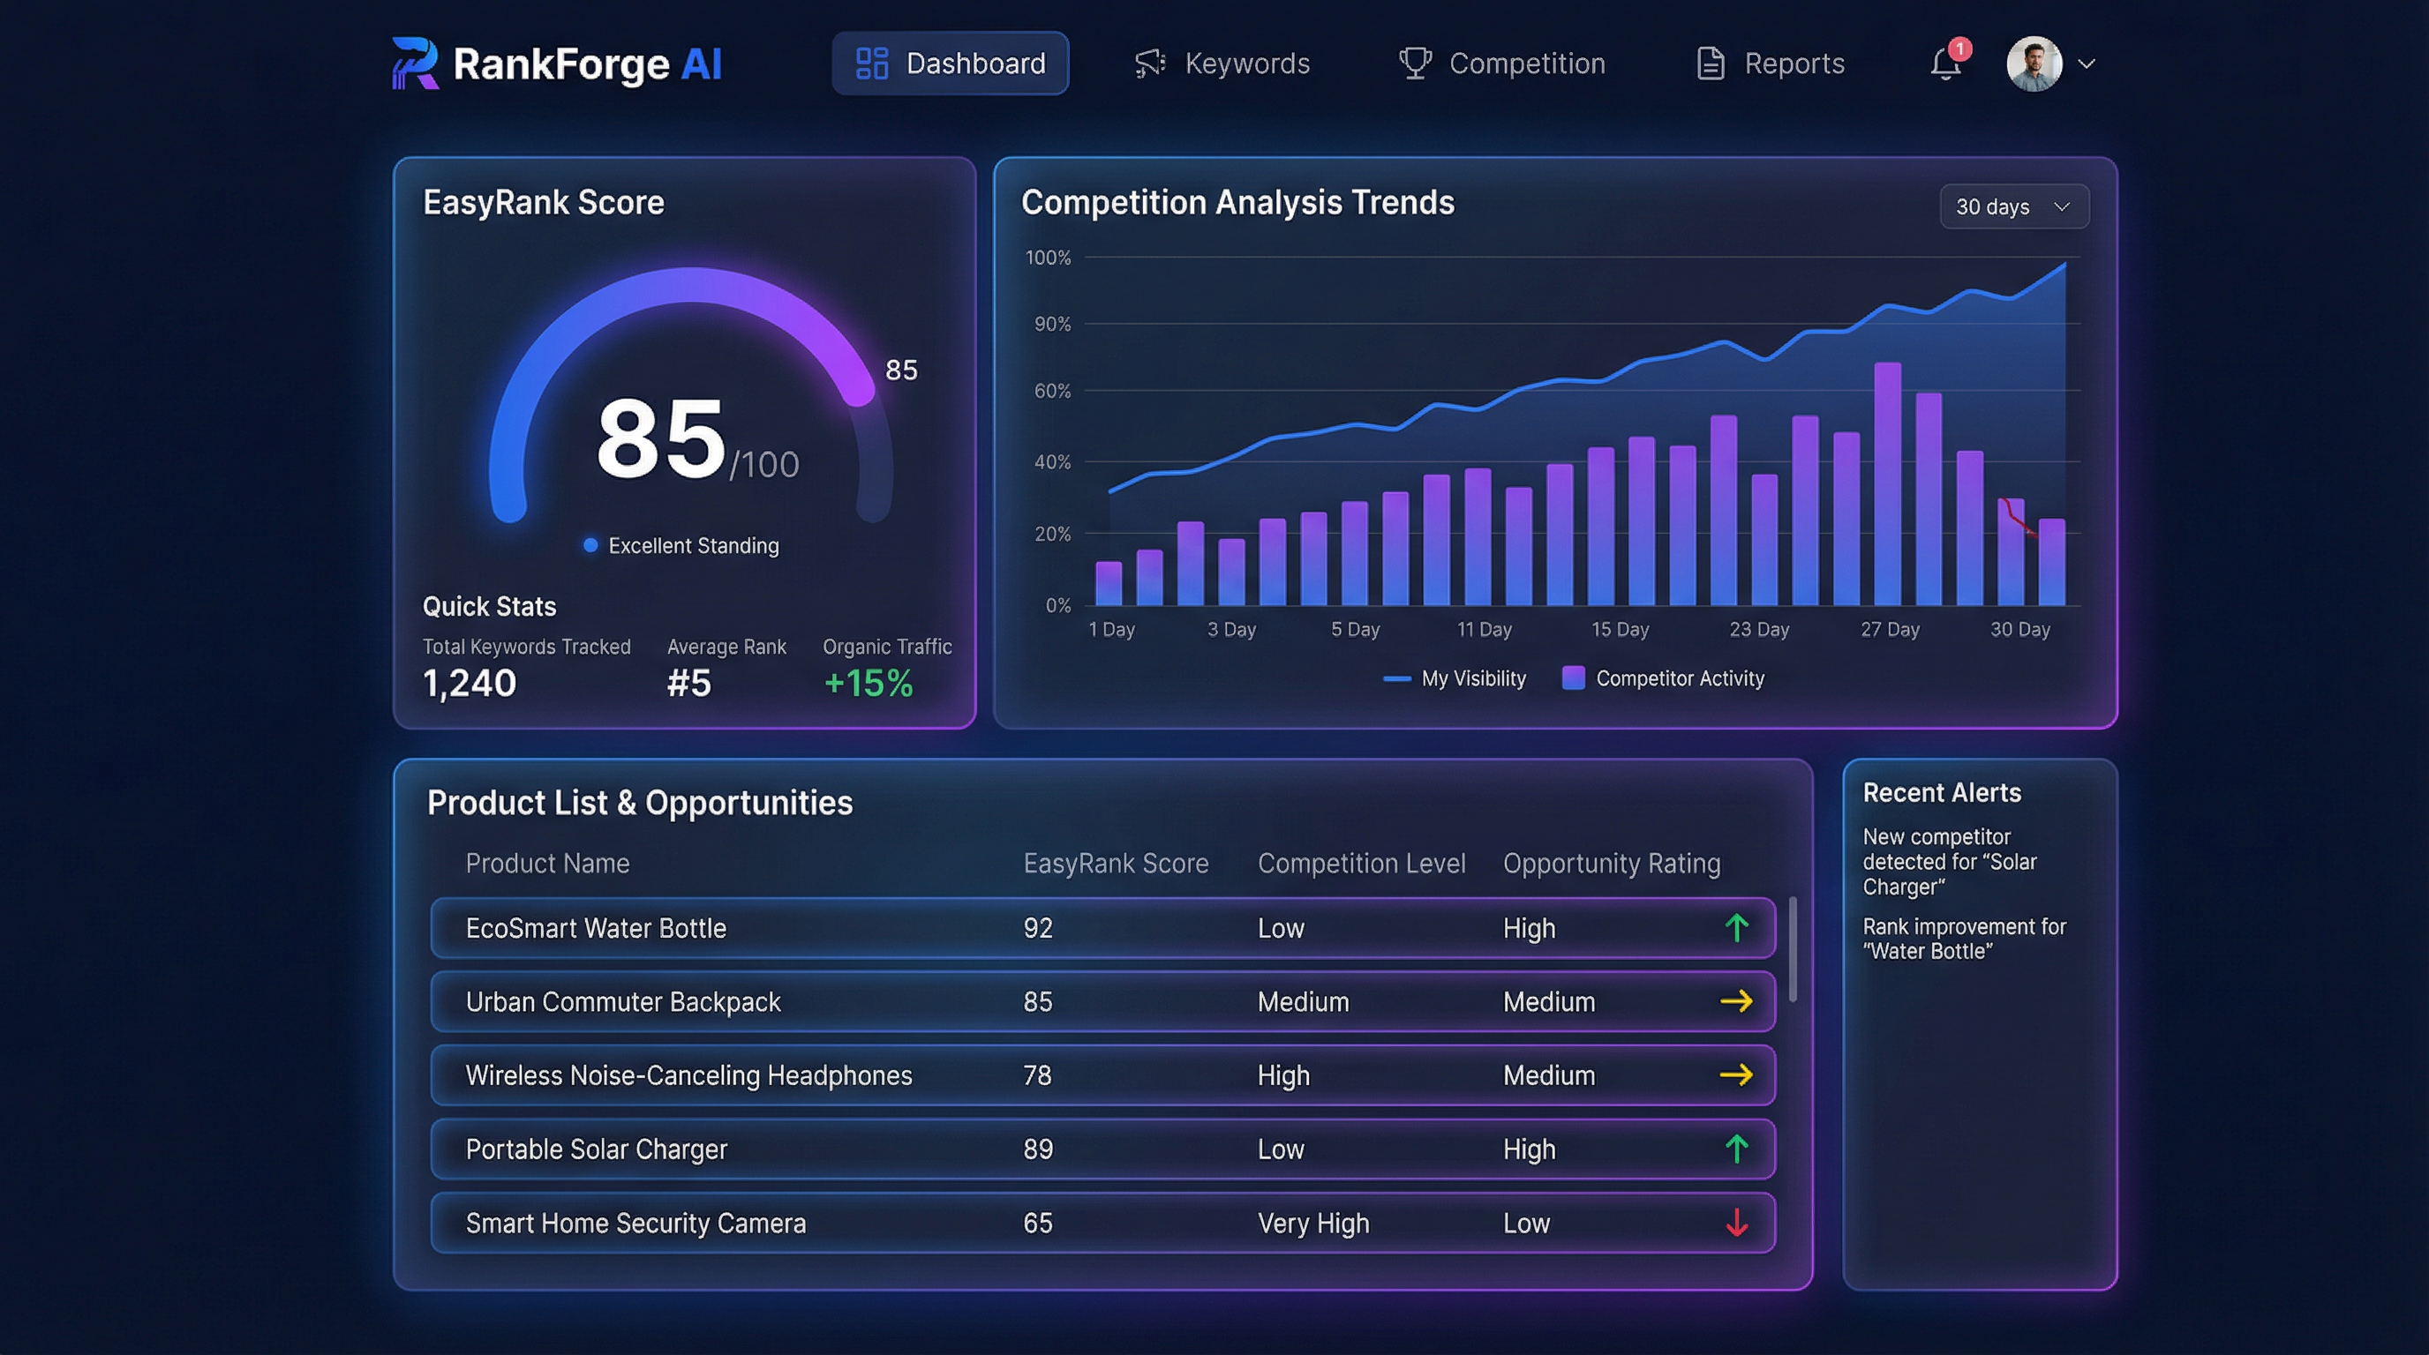The image size is (2429, 1355).
Task: Click green up arrow for EcoSmart Water Bottle
Action: (x=1736, y=928)
